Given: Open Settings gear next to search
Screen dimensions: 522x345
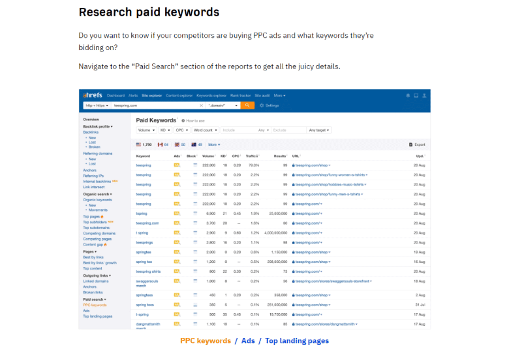Looking at the screenshot, I should [x=269, y=105].
